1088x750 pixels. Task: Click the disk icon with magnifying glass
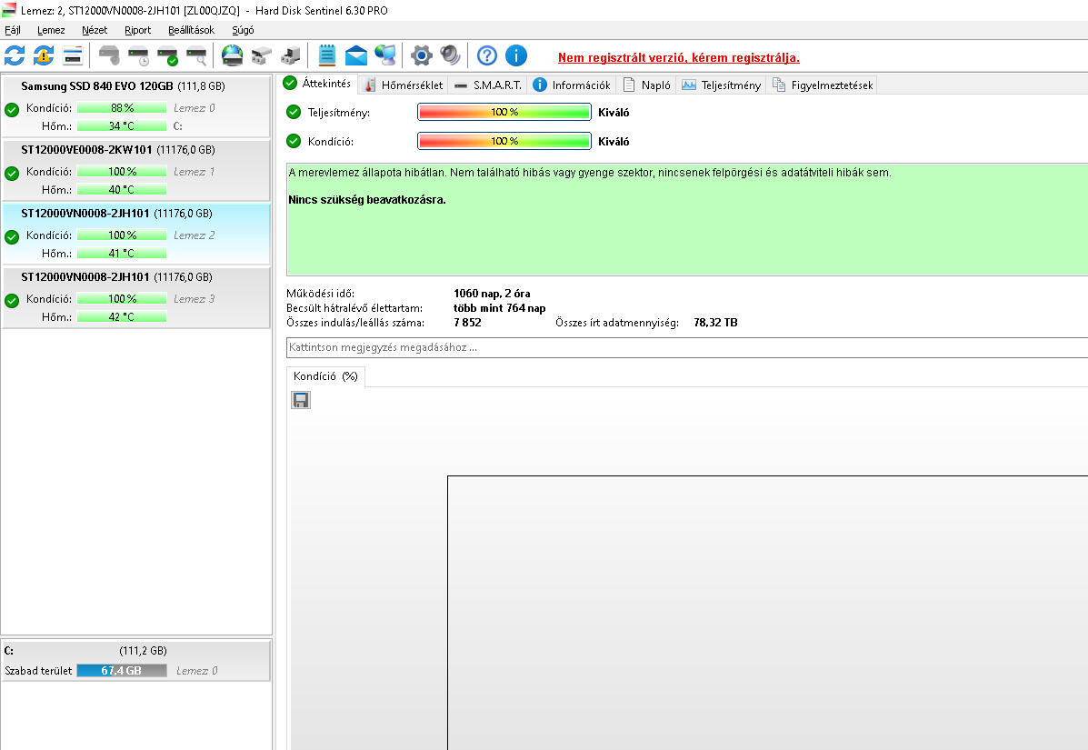[196, 55]
